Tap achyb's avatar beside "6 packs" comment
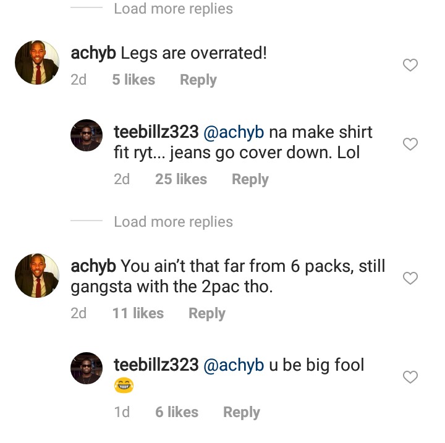Screen dimensions: 445x443 pos(37,275)
